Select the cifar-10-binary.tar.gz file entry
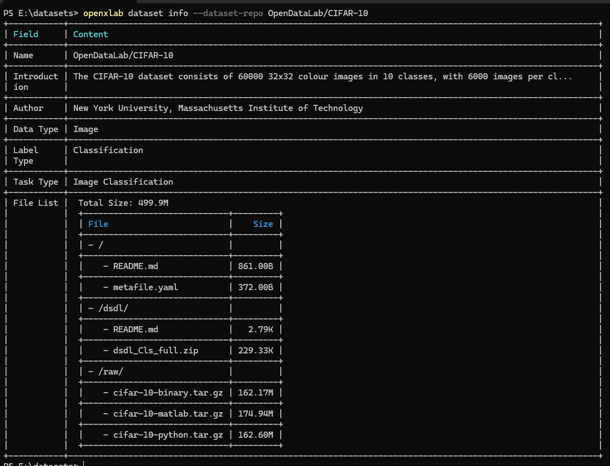 168,393
